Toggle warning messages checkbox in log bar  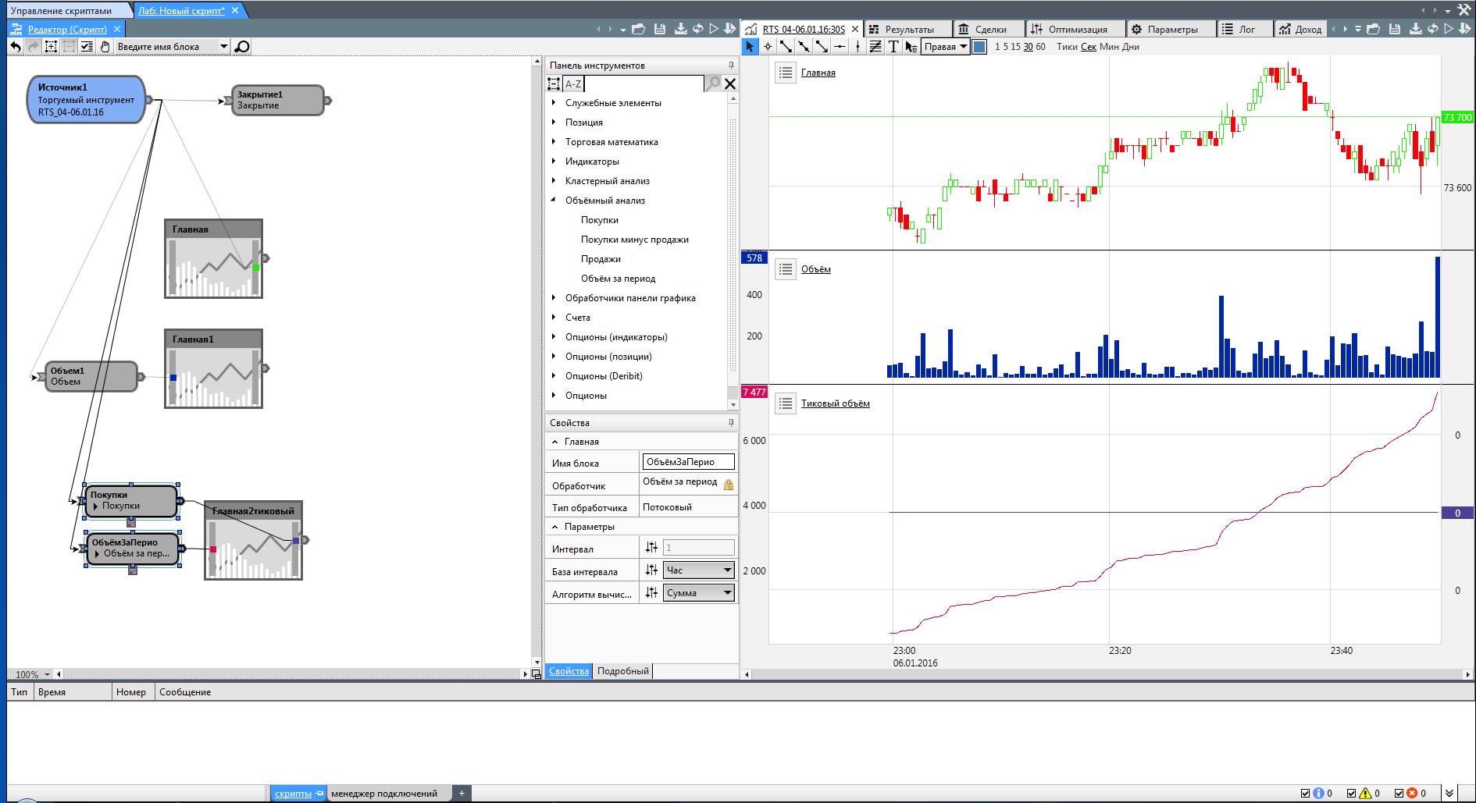coord(1352,794)
